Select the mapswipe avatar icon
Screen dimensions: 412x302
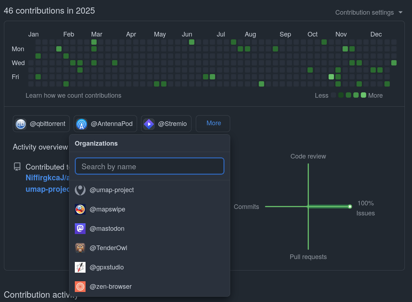(80, 209)
